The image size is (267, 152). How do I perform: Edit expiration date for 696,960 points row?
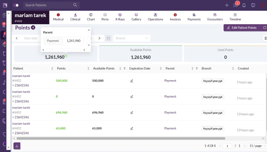click(132, 113)
